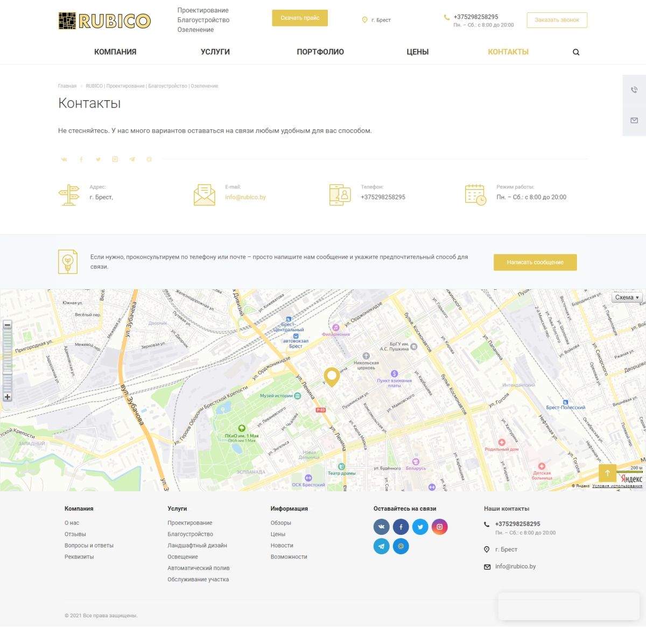Click the RUBICO logo in the header
The height and width of the screenshot is (627, 646).
coord(104,20)
